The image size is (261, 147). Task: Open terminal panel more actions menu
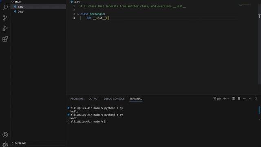coord(245,99)
